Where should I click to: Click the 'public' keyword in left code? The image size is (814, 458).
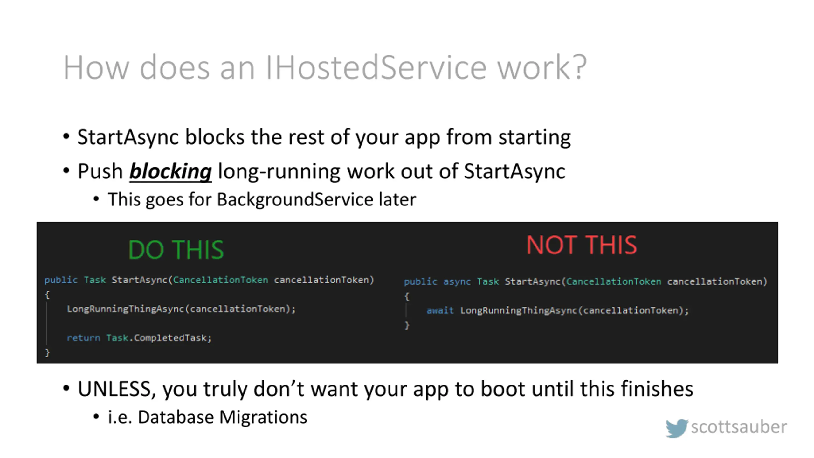(61, 280)
